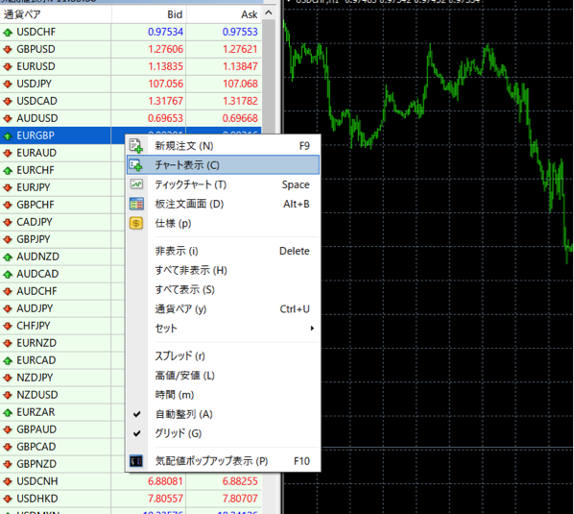Viewport: 574px width, 514px height.
Task: Select the GBPJPY row
Action: (x=62, y=239)
